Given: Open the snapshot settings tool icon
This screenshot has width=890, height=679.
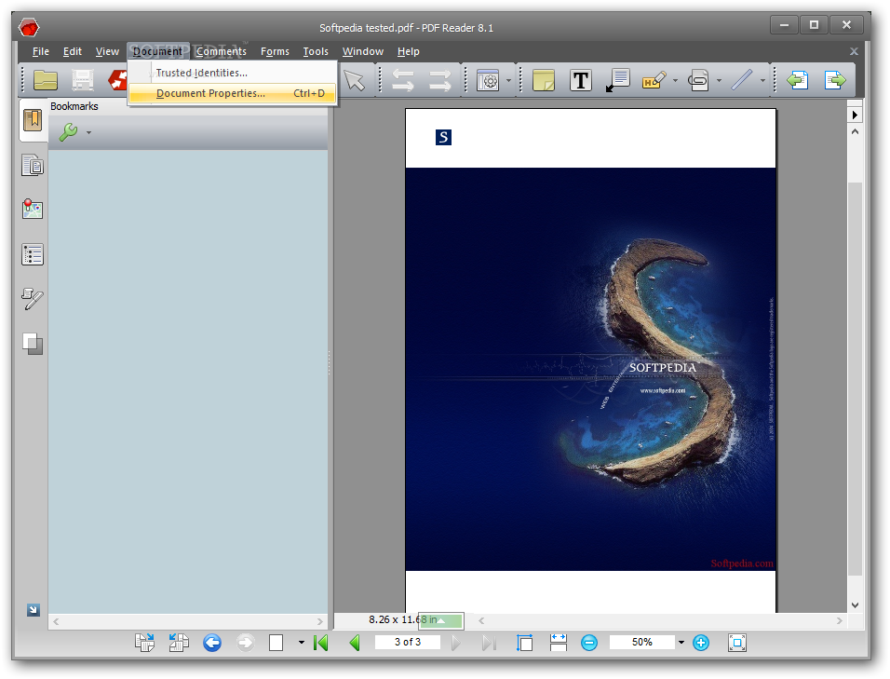Looking at the screenshot, I should 488,81.
